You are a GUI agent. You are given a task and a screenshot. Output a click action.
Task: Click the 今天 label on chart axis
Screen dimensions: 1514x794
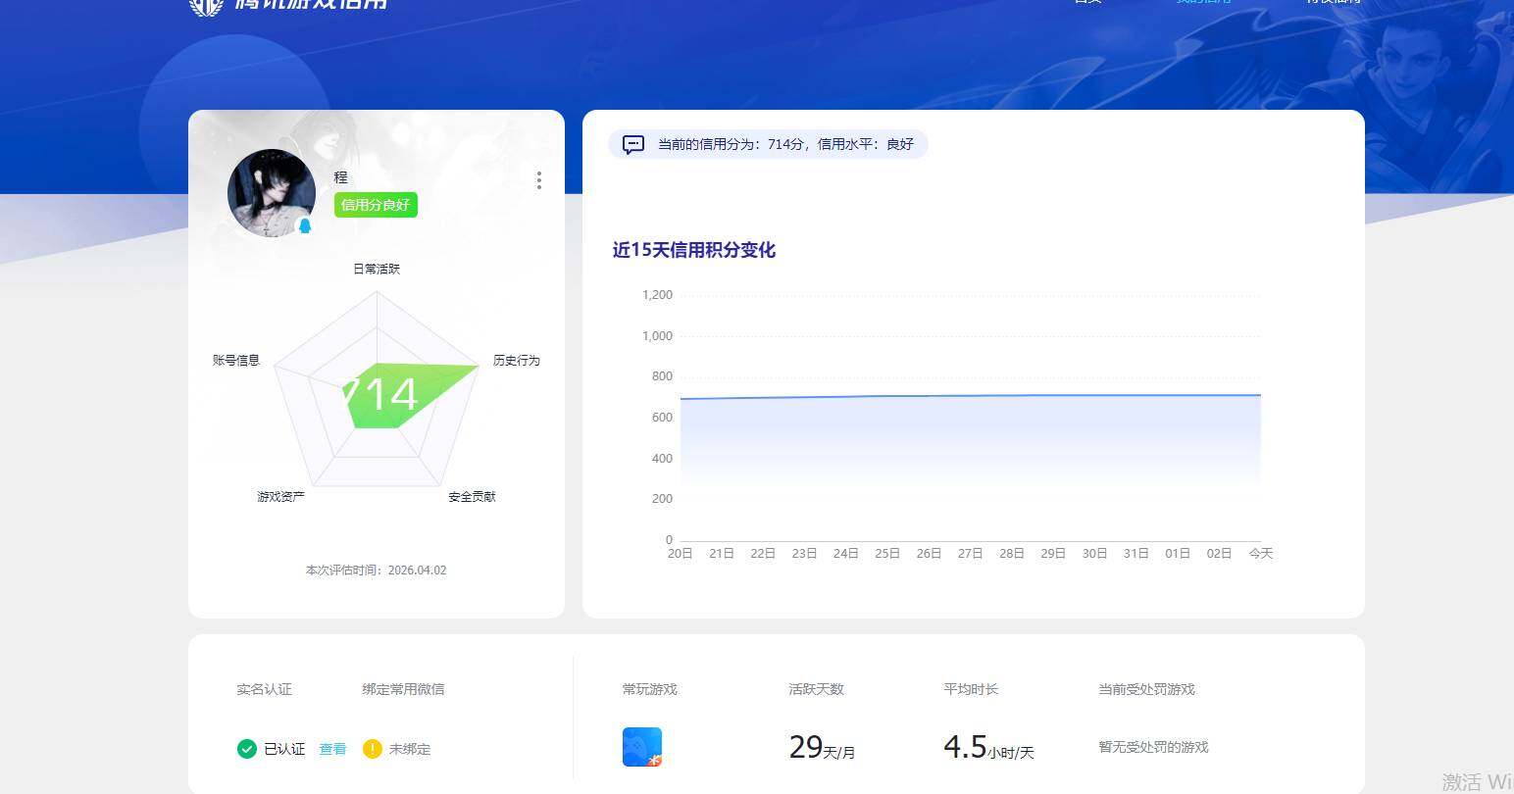1261,554
